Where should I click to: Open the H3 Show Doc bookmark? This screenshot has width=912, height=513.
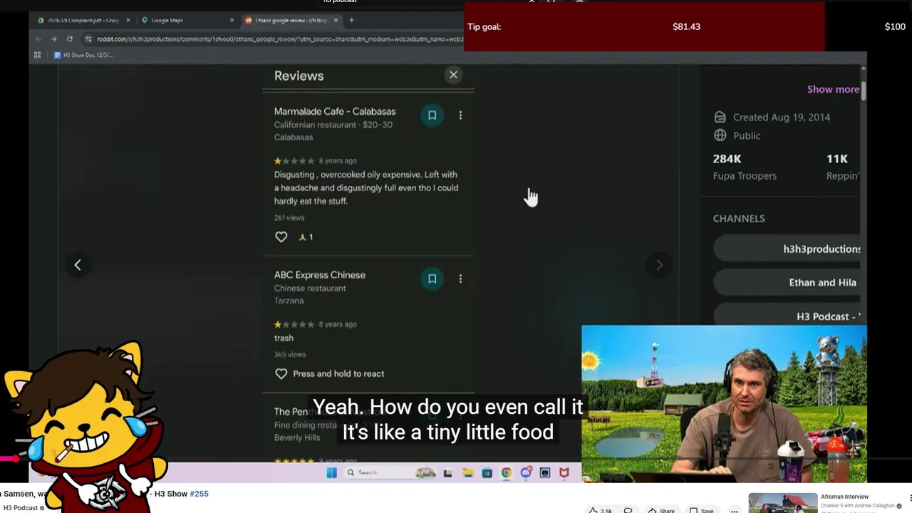click(83, 55)
